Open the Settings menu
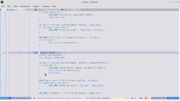 (x=46, y=6)
